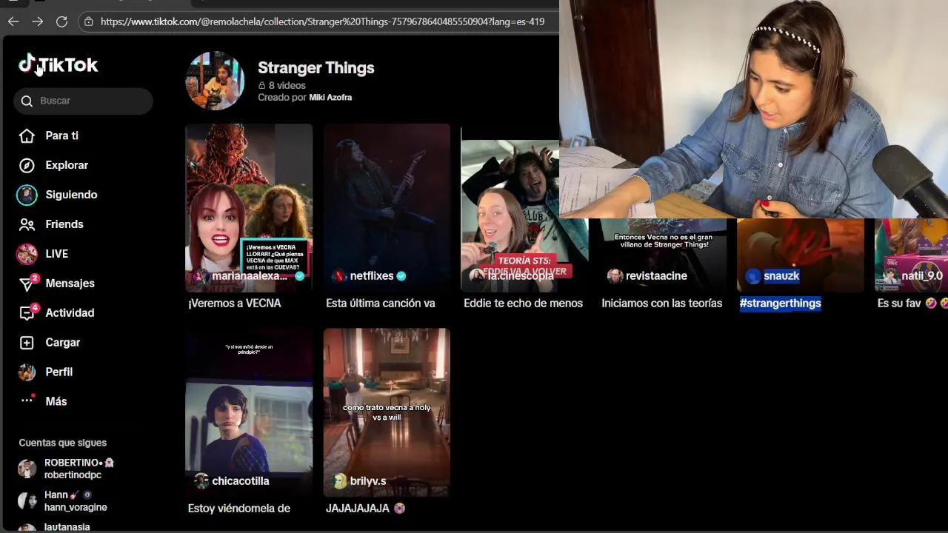This screenshot has width=948, height=533.
Task: Click the #strangerthings hashtag caption
Action: [781, 304]
